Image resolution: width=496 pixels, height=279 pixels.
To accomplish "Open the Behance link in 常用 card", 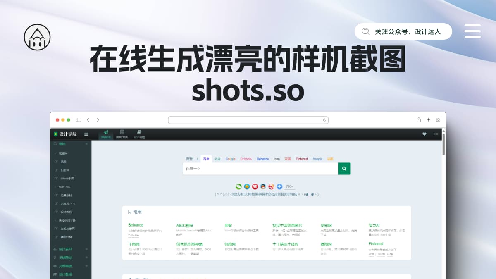I will tap(136, 225).
